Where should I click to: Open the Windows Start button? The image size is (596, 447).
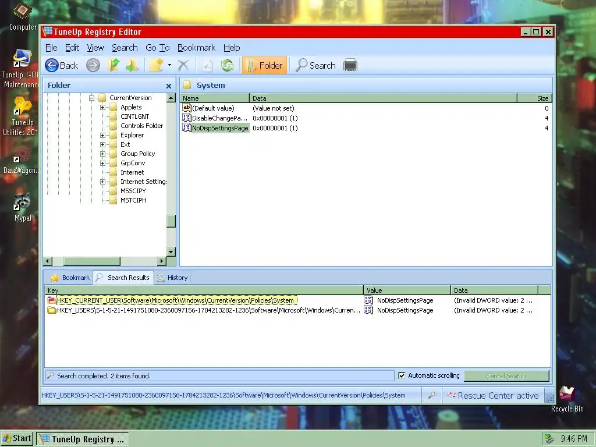pyautogui.click(x=17, y=438)
